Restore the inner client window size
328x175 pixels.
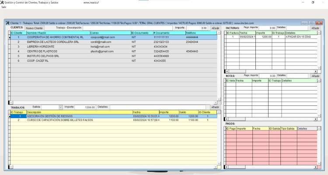click(x=312, y=22)
